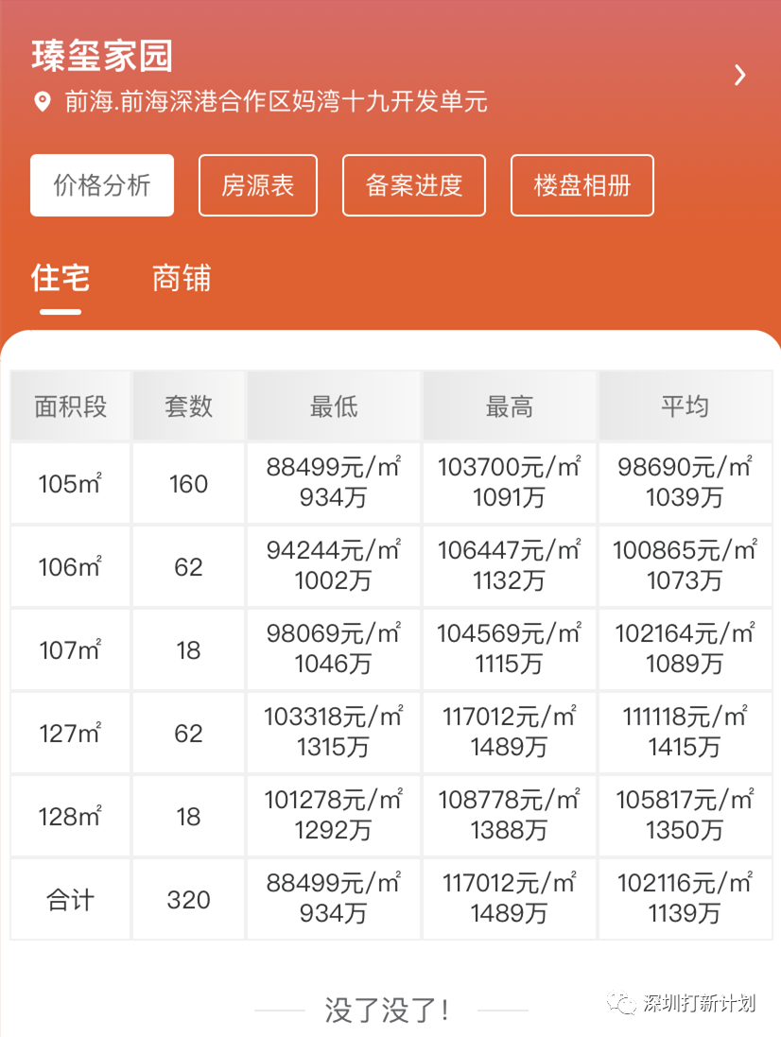Tap the 平均 column header
The width and height of the screenshot is (781, 1037).
pyautogui.click(x=686, y=406)
